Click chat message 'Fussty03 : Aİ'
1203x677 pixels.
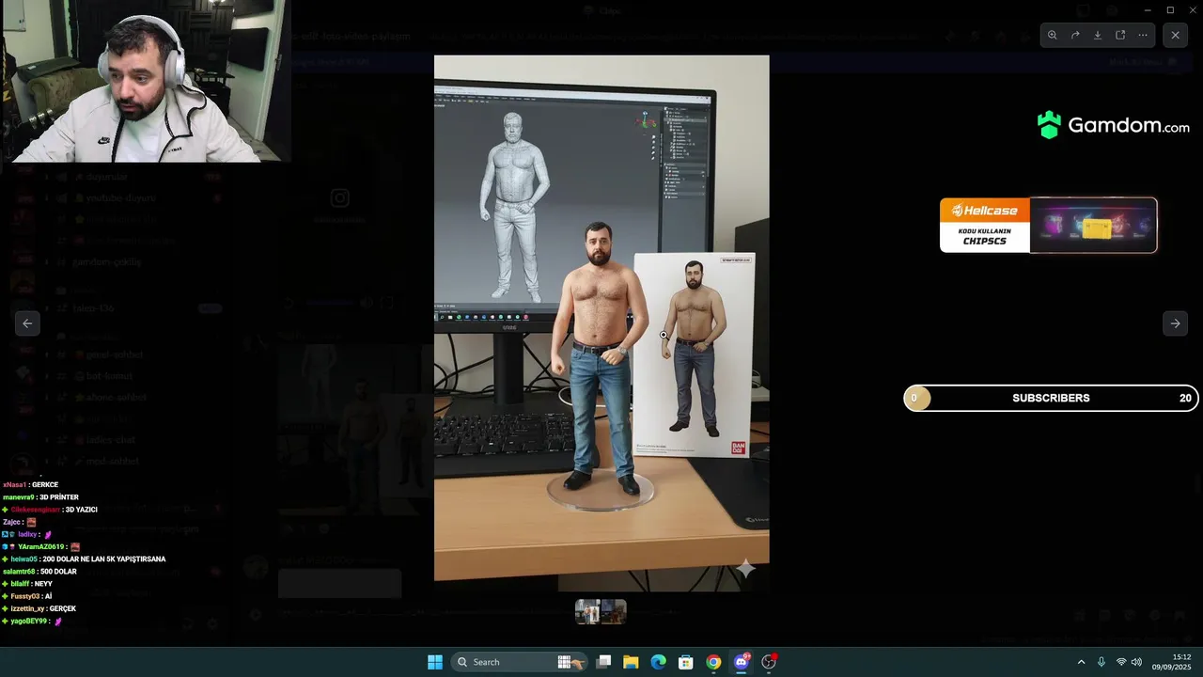pos(27,596)
